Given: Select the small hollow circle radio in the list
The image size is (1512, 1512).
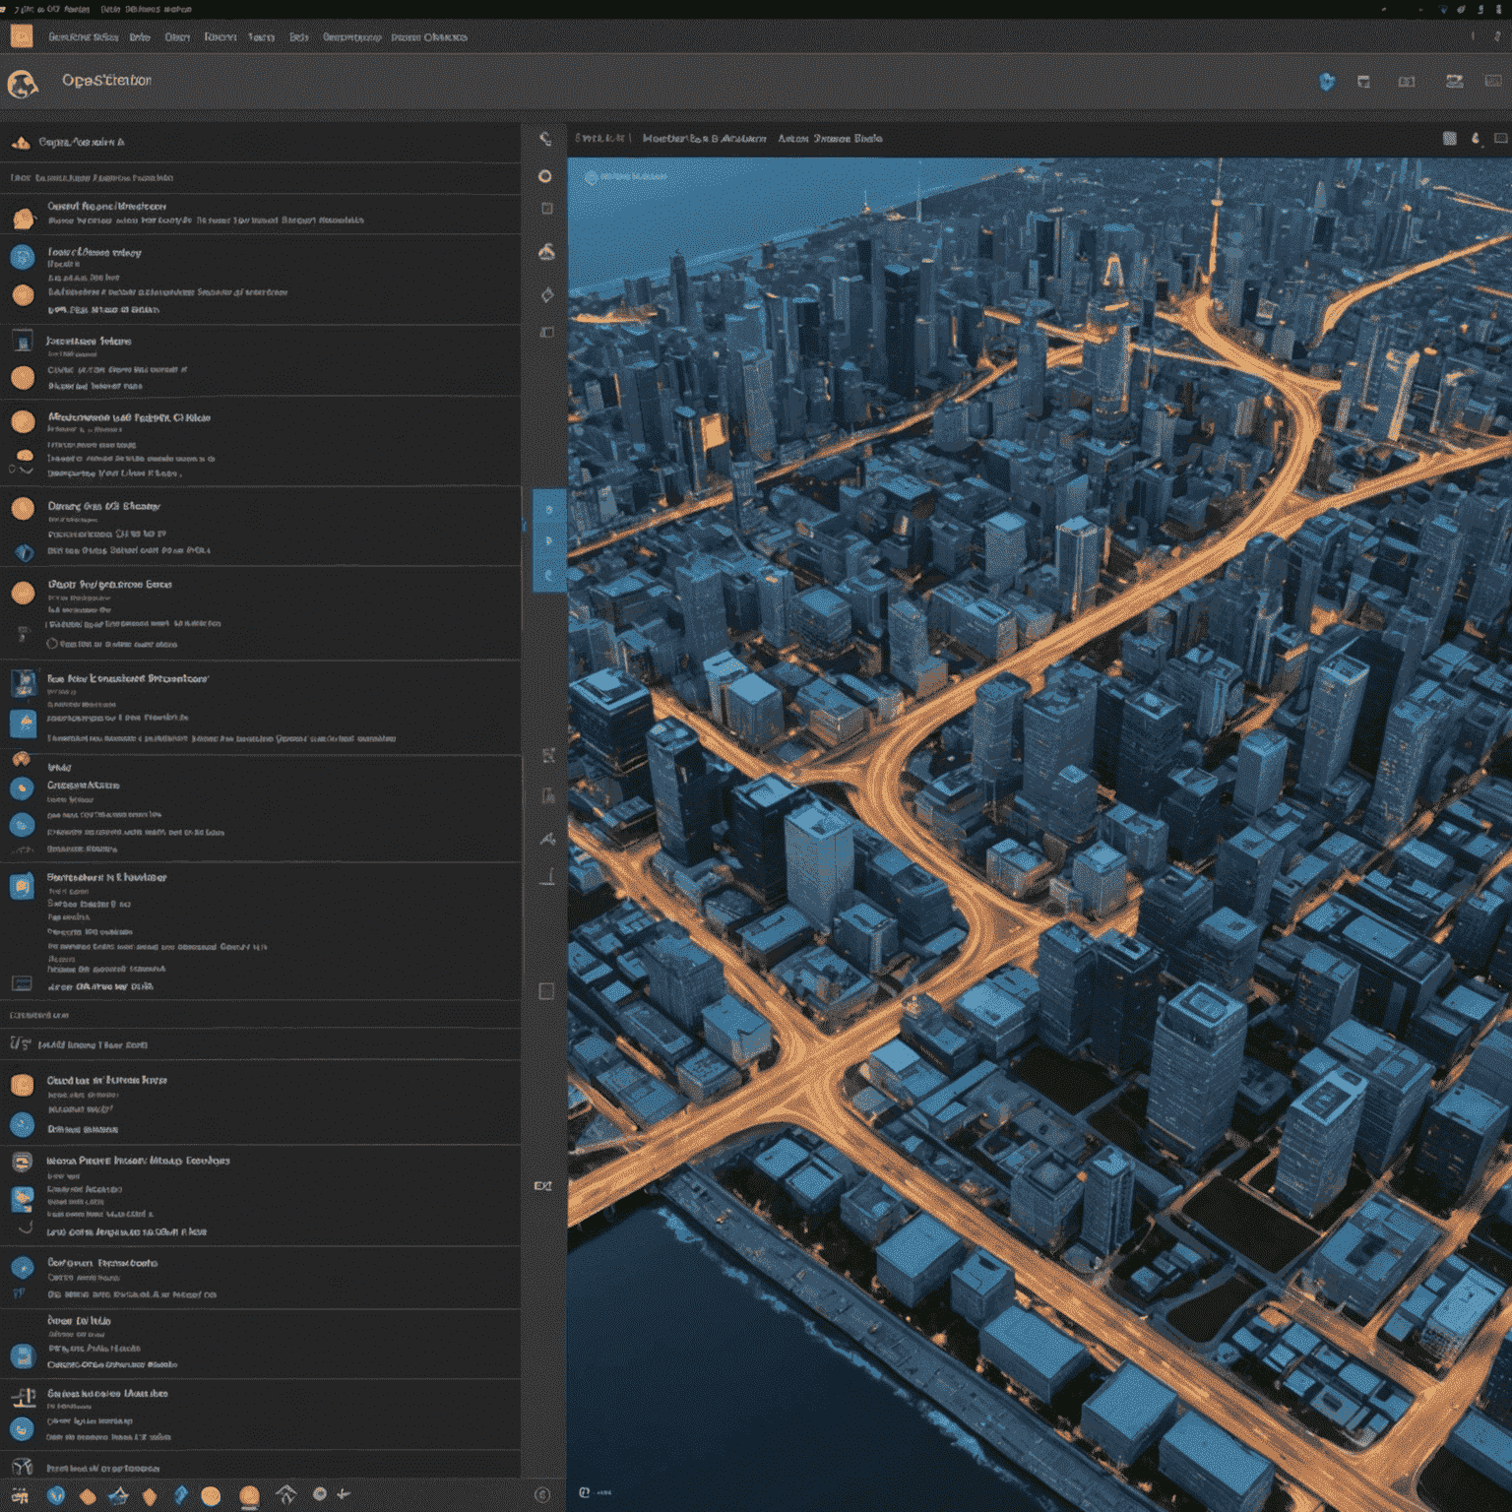Looking at the screenshot, I should 52,644.
